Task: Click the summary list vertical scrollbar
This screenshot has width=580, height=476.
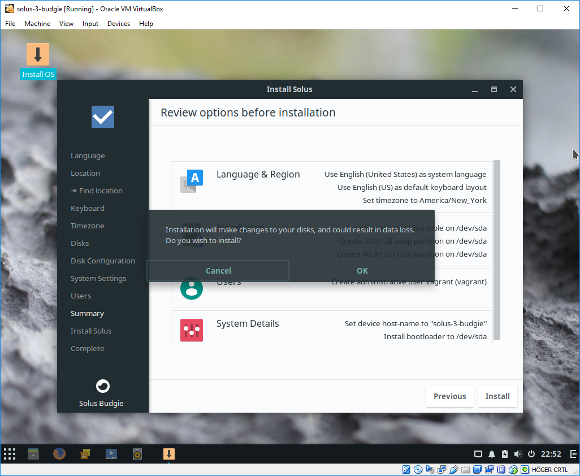Action: [x=497, y=250]
